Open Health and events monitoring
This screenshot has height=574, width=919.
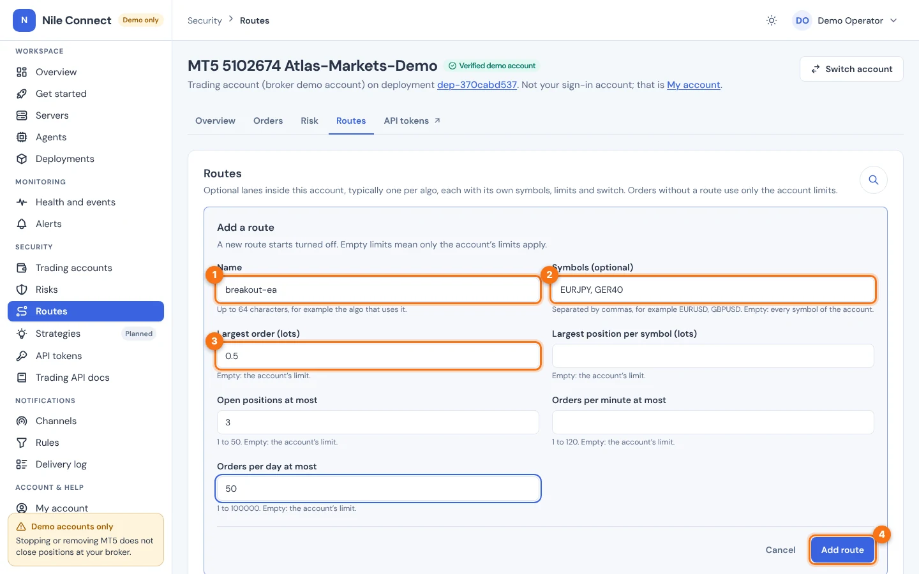click(86, 202)
